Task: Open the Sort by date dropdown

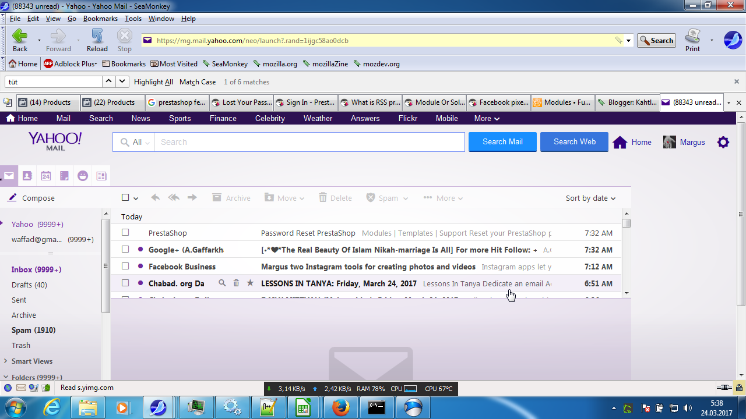Action: coord(590,198)
